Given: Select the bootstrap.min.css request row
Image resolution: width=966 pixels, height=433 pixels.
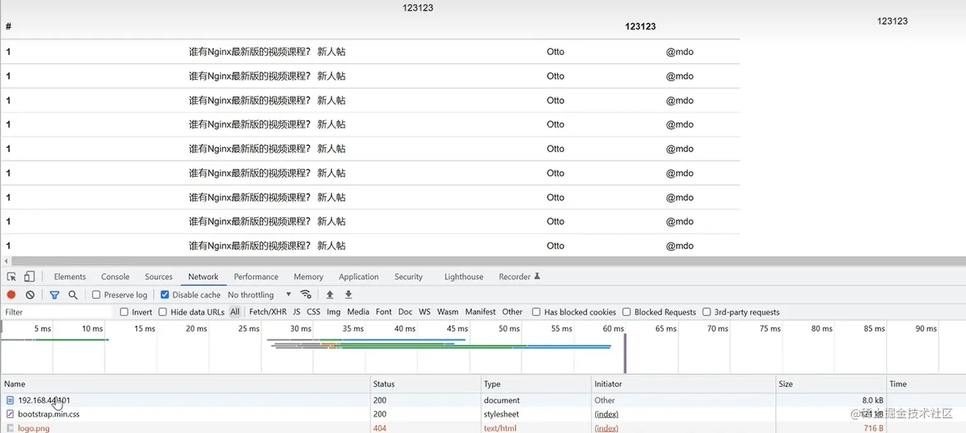Looking at the screenshot, I should coord(483,414).
